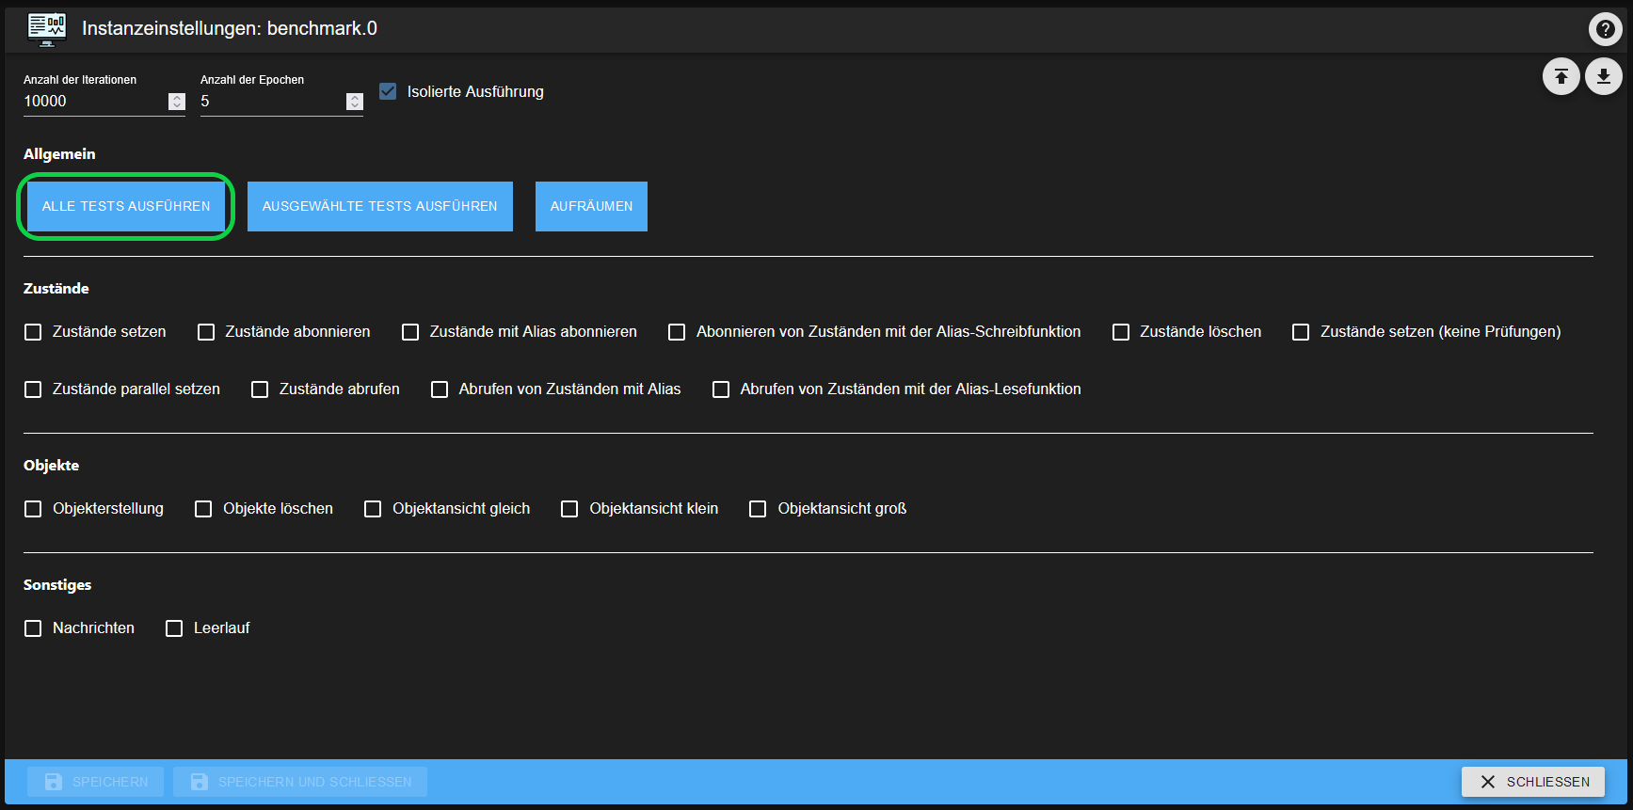Check the Objektansicht groß box

pos(758,509)
